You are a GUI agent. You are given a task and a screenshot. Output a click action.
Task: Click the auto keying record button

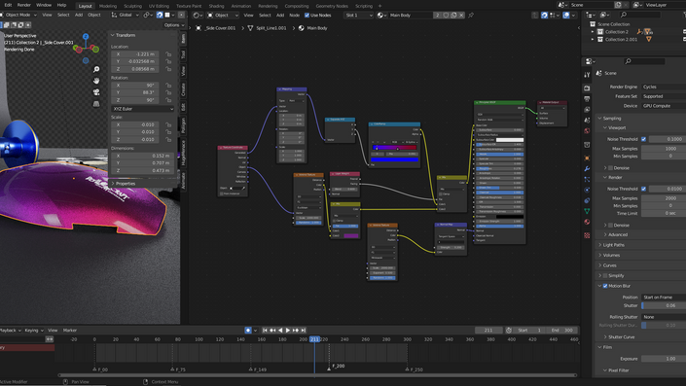click(248, 331)
